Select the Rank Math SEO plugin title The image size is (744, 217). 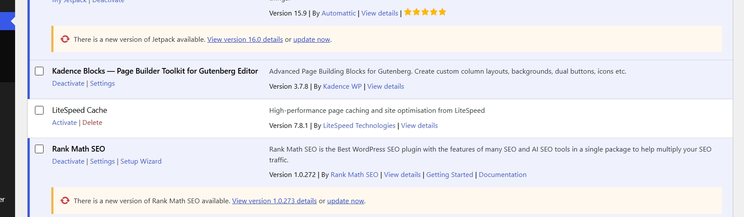[78, 149]
